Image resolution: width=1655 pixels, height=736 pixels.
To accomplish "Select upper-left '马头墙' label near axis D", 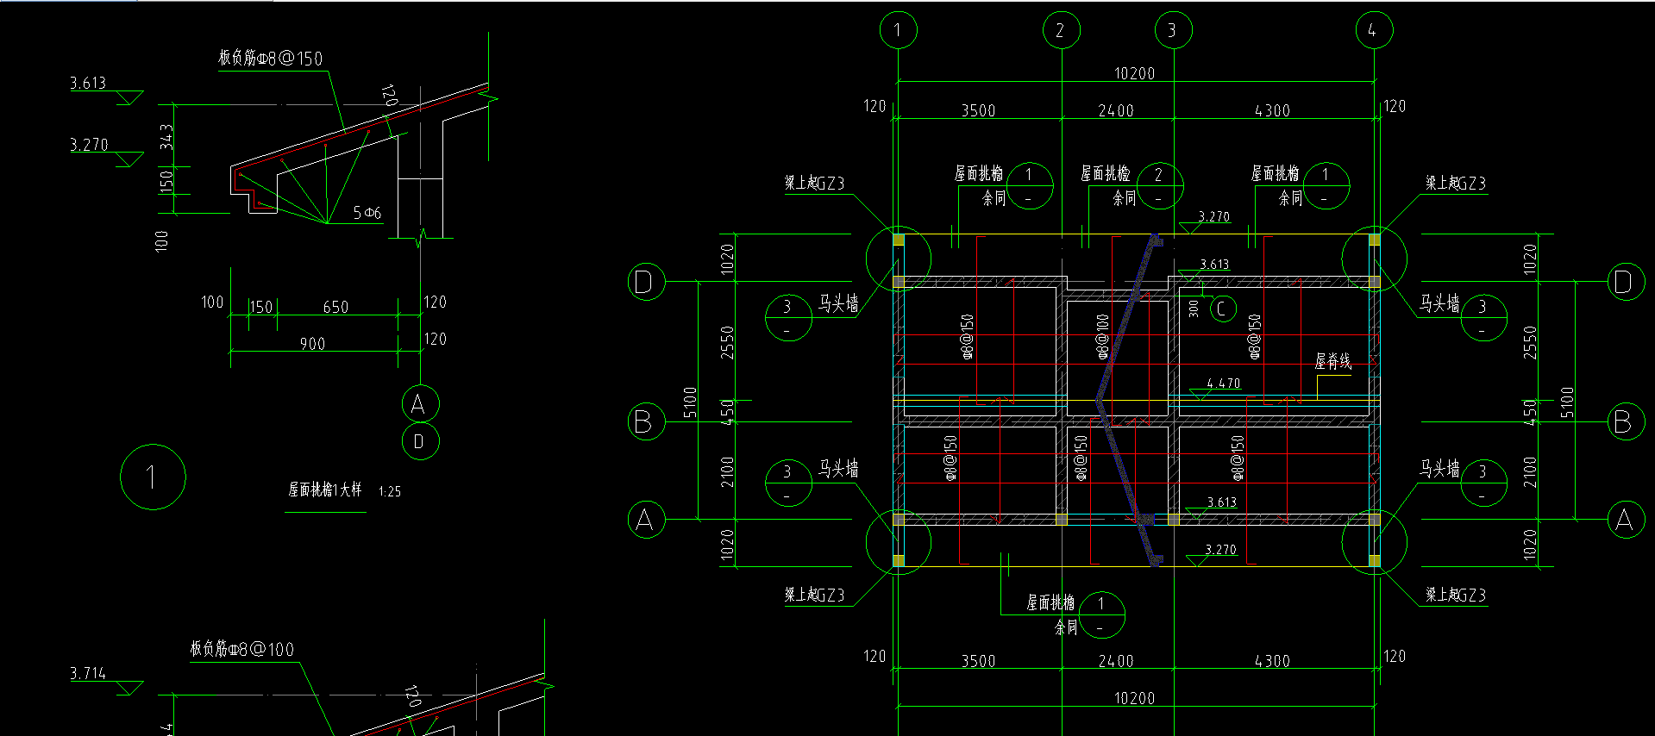I will [838, 303].
